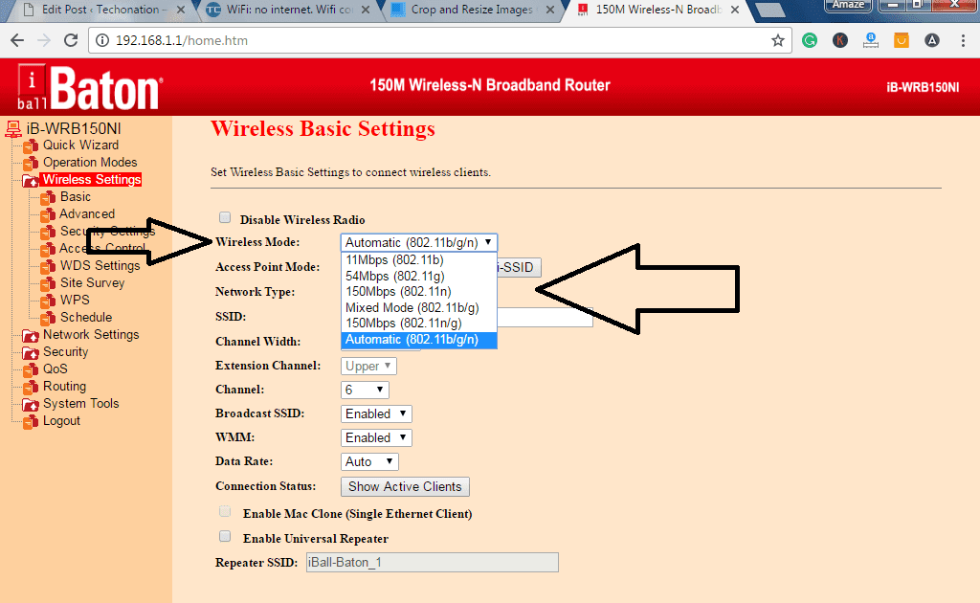Choose Automatic (802.11b/g/n) in list
The height and width of the screenshot is (603, 980).
[419, 340]
